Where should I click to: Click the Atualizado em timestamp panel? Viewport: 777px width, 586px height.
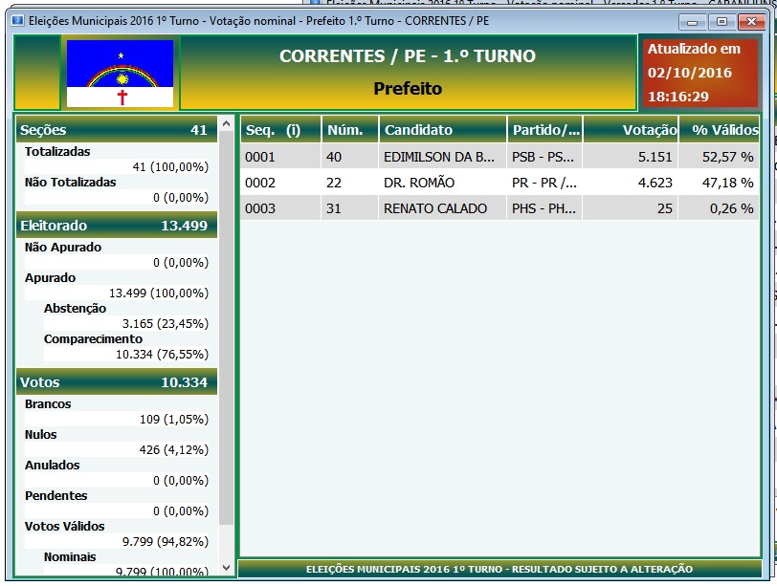pyautogui.click(x=700, y=73)
